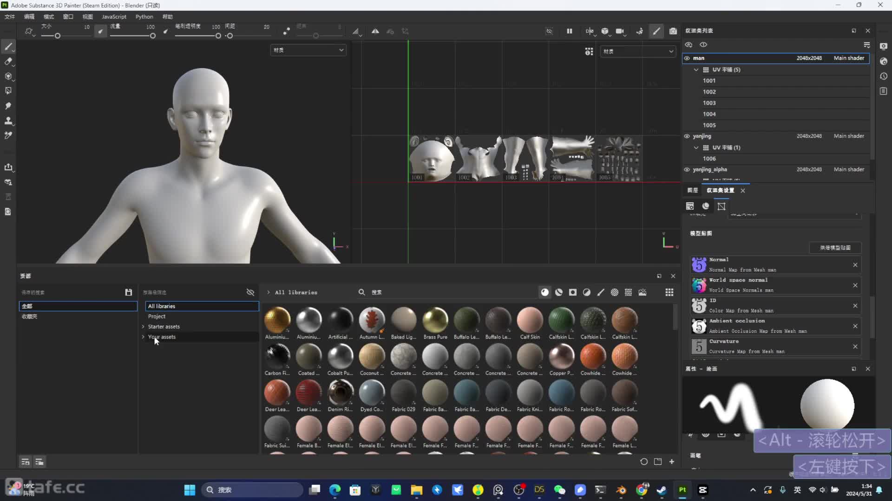Save the current asset search

129,292
